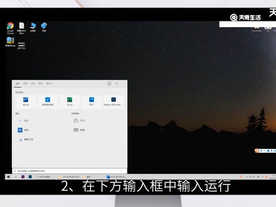Viewport: 276px width, 207px height.
Task: Click the taskbar search magnifier icon
Action: click(x=15, y=177)
